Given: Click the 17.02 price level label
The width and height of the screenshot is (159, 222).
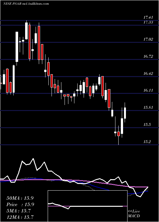Looking at the screenshot, I should point(148,39).
